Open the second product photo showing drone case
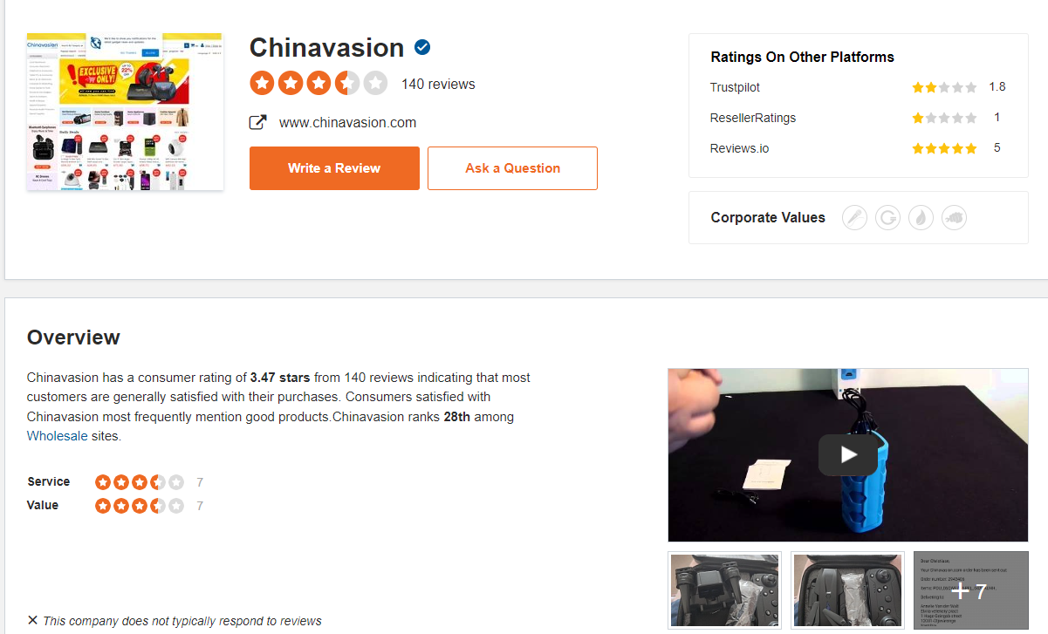The height and width of the screenshot is (634, 1048). (847, 590)
